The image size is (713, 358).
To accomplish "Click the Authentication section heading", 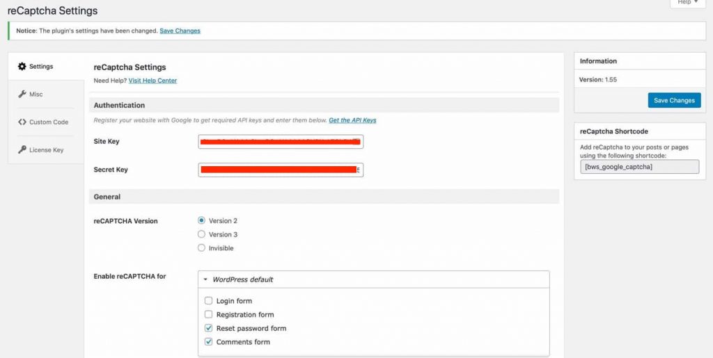I will 119,105.
